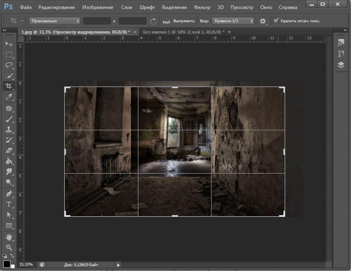Click 'Док: 5,12M/0 байт' status text
This screenshot has height=271, width=351.
81,265
